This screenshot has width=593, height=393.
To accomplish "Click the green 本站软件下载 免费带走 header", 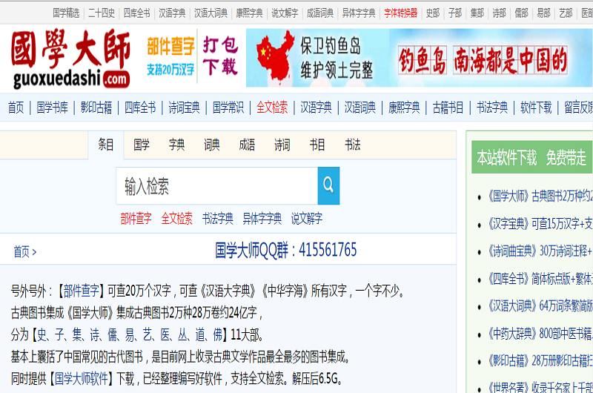I will [x=531, y=157].
